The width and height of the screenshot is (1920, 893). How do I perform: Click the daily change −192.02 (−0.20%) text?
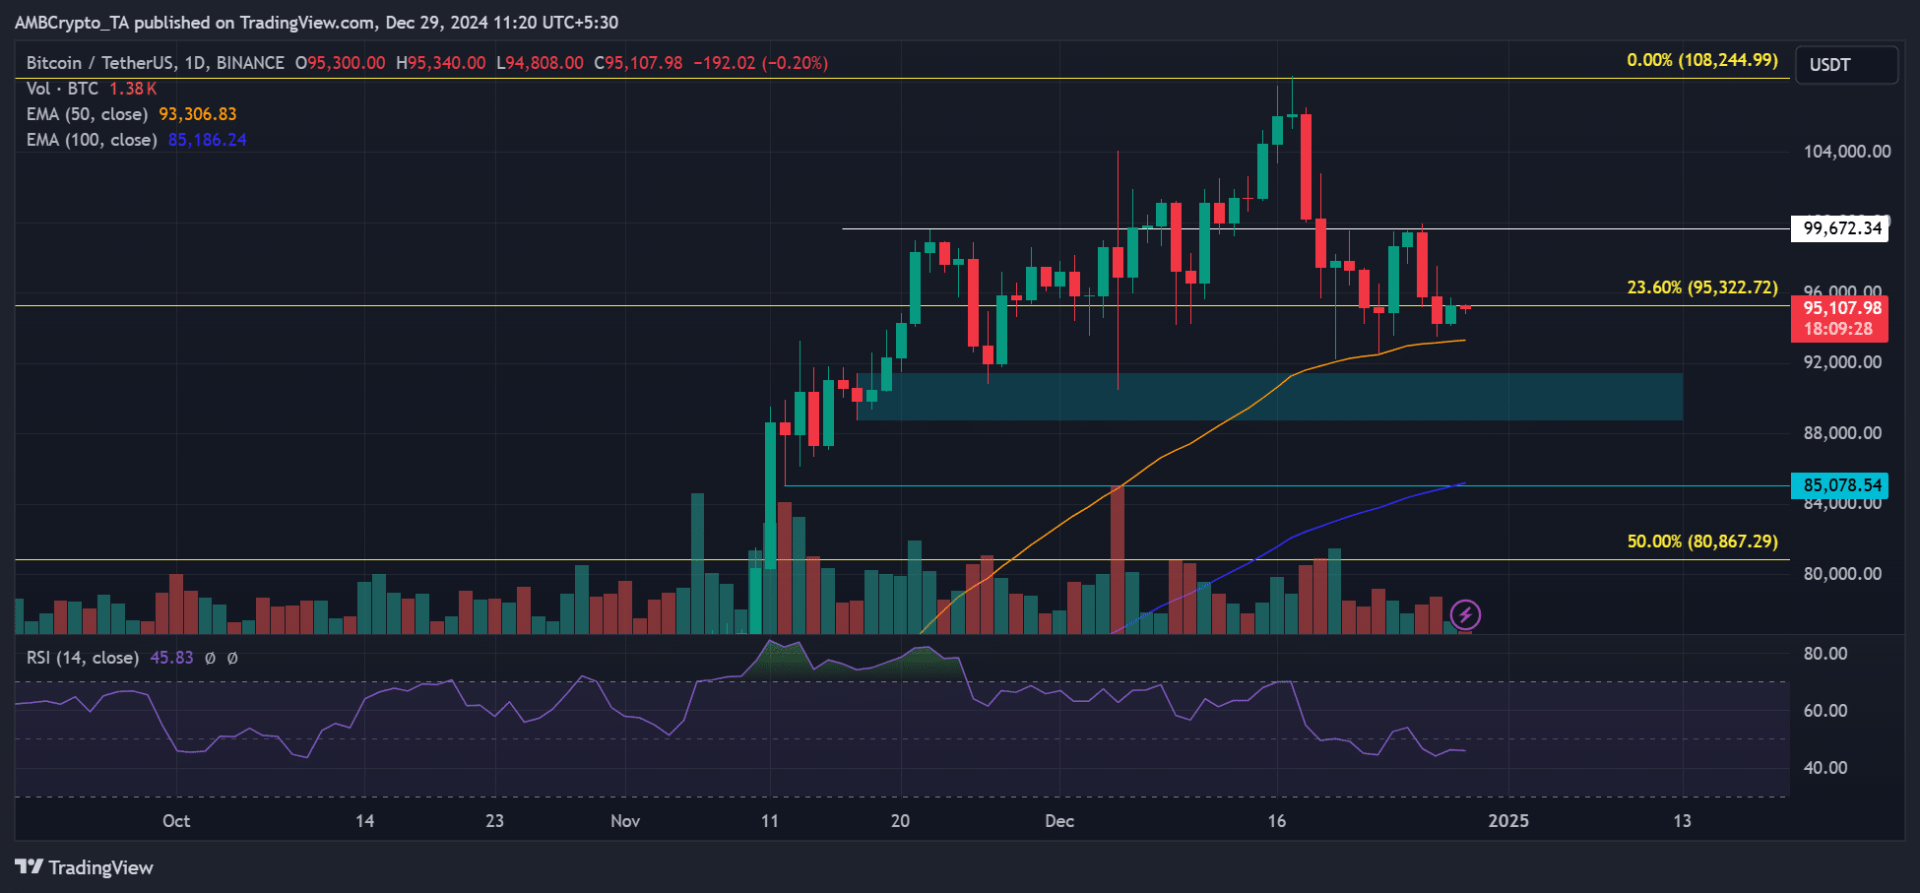coord(761,63)
